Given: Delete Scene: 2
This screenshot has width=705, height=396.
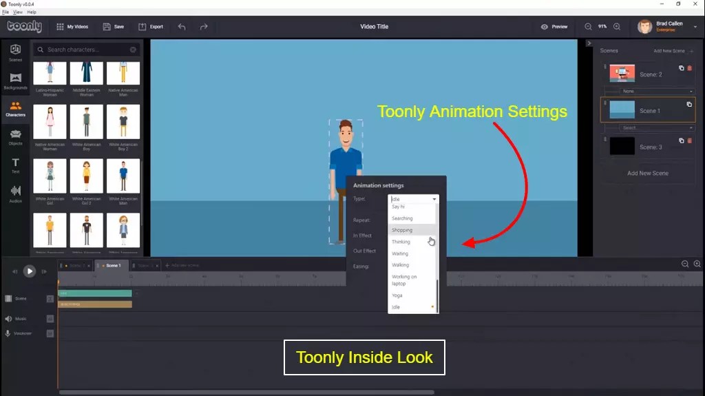Looking at the screenshot, I should pyautogui.click(x=690, y=68).
